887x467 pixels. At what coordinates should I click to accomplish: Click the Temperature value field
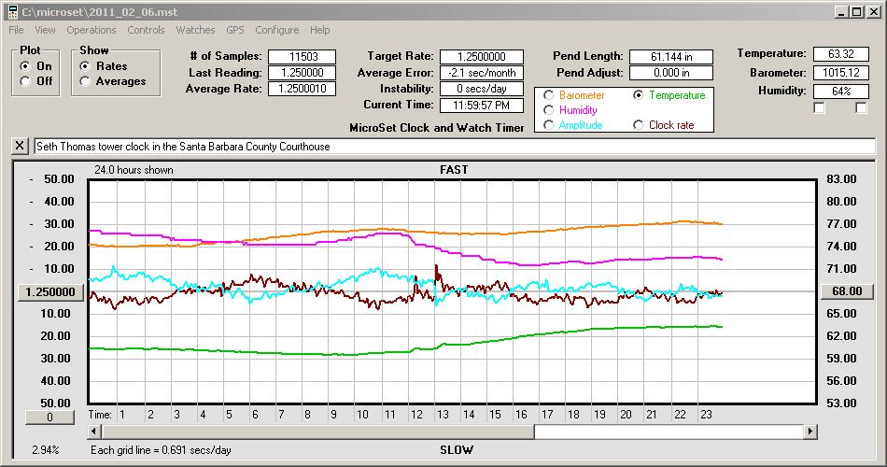coord(840,54)
